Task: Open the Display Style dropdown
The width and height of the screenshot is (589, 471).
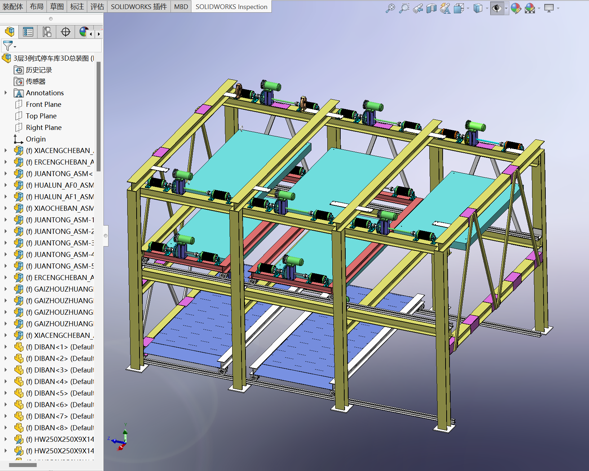Action: pyautogui.click(x=487, y=8)
